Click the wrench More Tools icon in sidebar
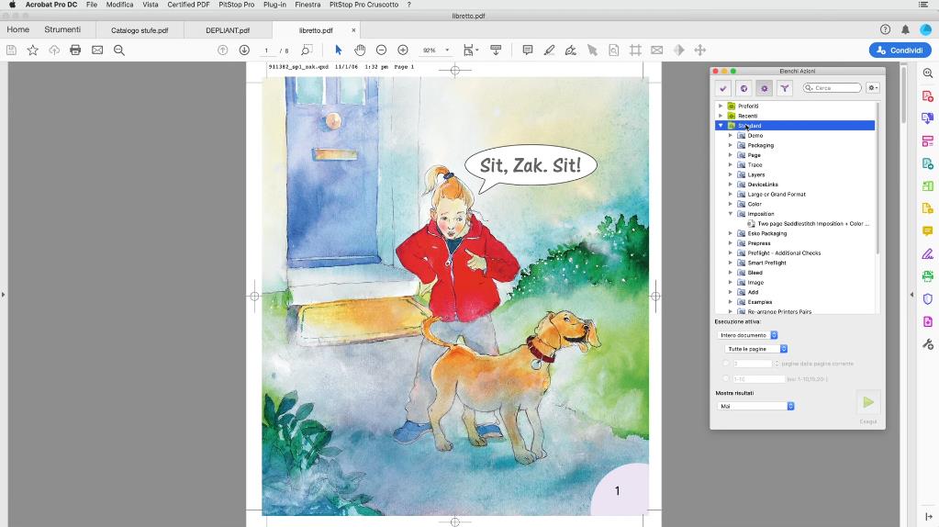The image size is (939, 527). (928, 344)
